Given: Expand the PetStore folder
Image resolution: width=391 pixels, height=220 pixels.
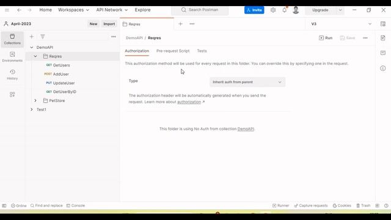Looking at the screenshot, I should pos(35,100).
